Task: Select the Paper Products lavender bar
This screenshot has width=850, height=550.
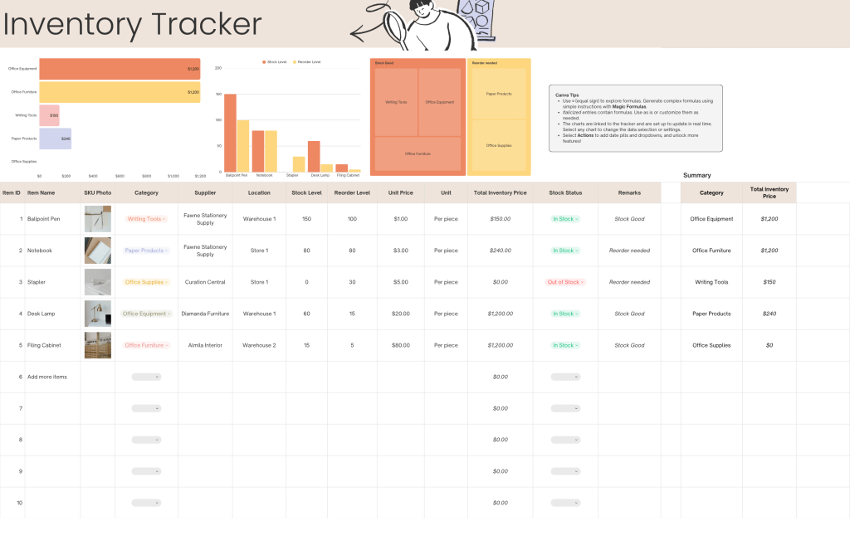Action: click(56, 139)
